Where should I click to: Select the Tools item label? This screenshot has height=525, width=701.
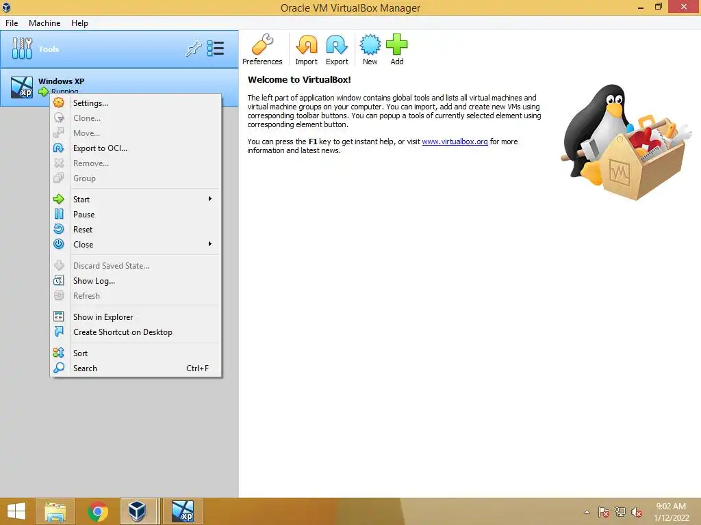point(49,49)
